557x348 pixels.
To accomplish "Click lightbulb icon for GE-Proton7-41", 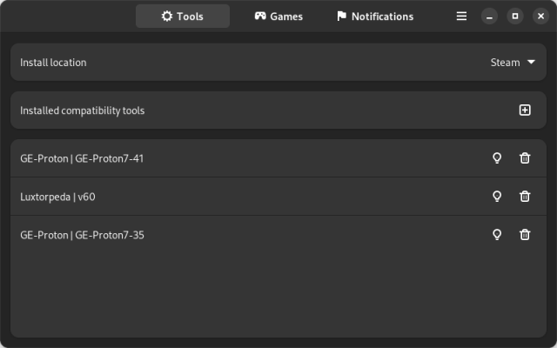I will click(x=497, y=158).
